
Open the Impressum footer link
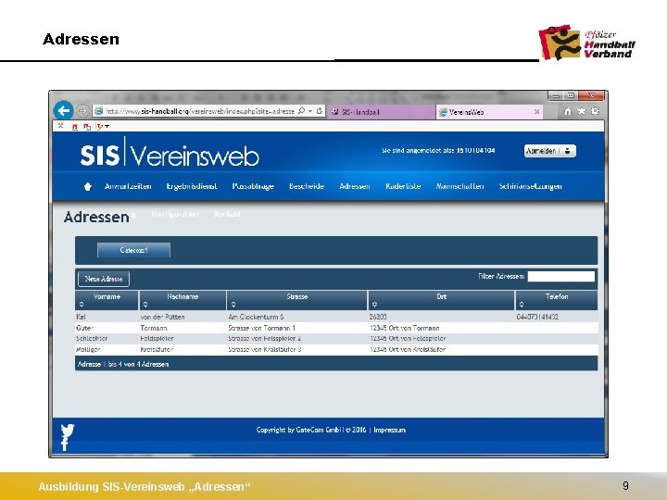(390, 430)
